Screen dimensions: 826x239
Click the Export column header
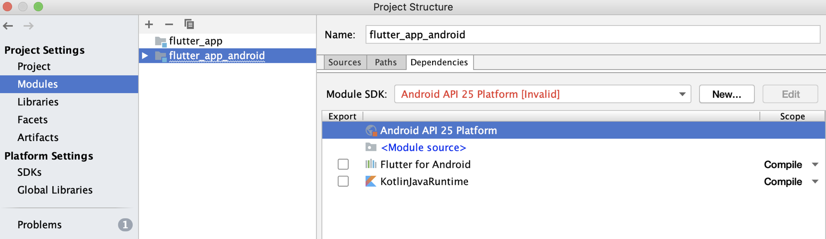pyautogui.click(x=342, y=116)
